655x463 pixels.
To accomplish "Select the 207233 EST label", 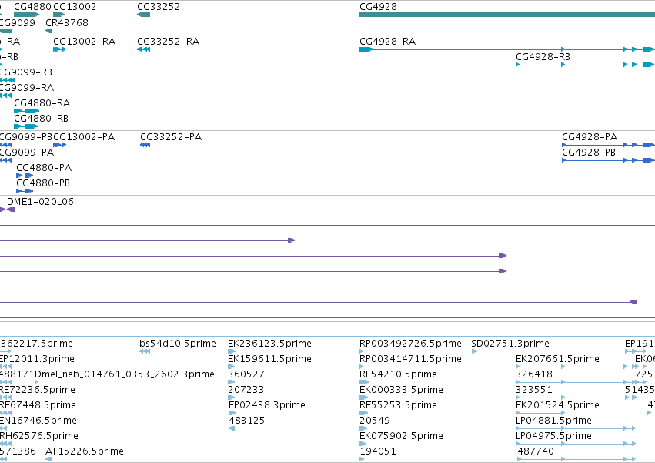I will coord(246,390).
